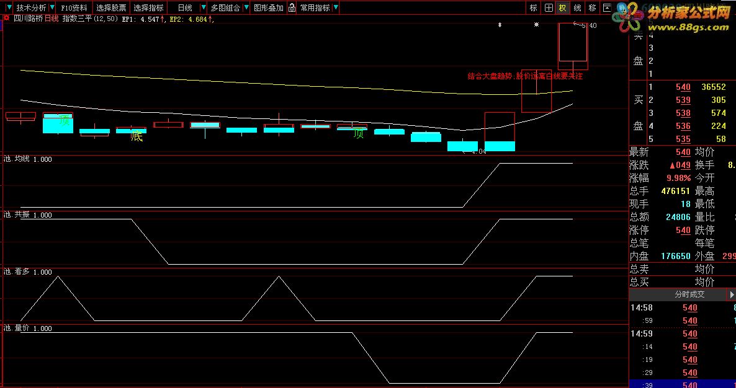736x388 pixels.
Task: Click the EP2: 4.684 value
Action: pos(192,19)
